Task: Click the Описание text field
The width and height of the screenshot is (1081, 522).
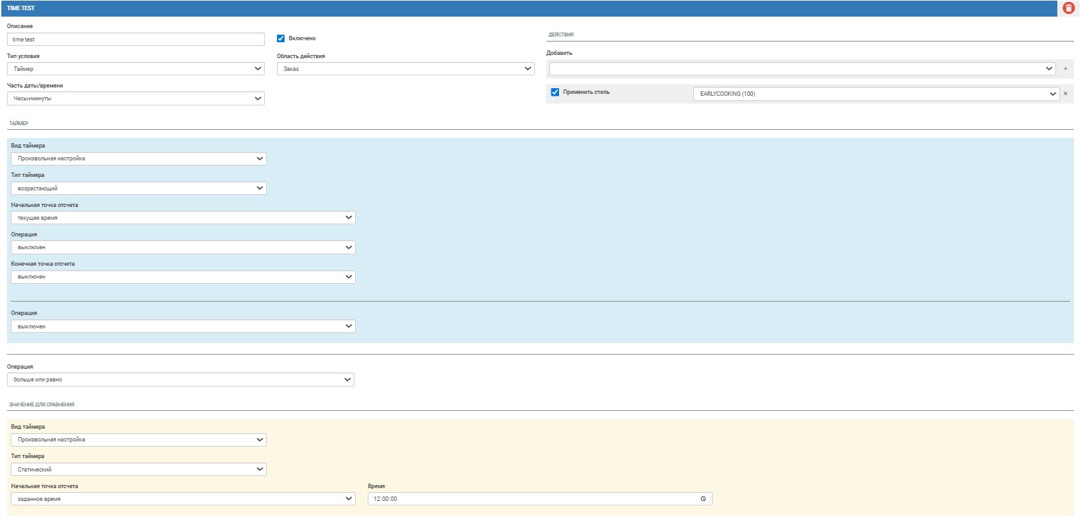Action: (x=136, y=40)
